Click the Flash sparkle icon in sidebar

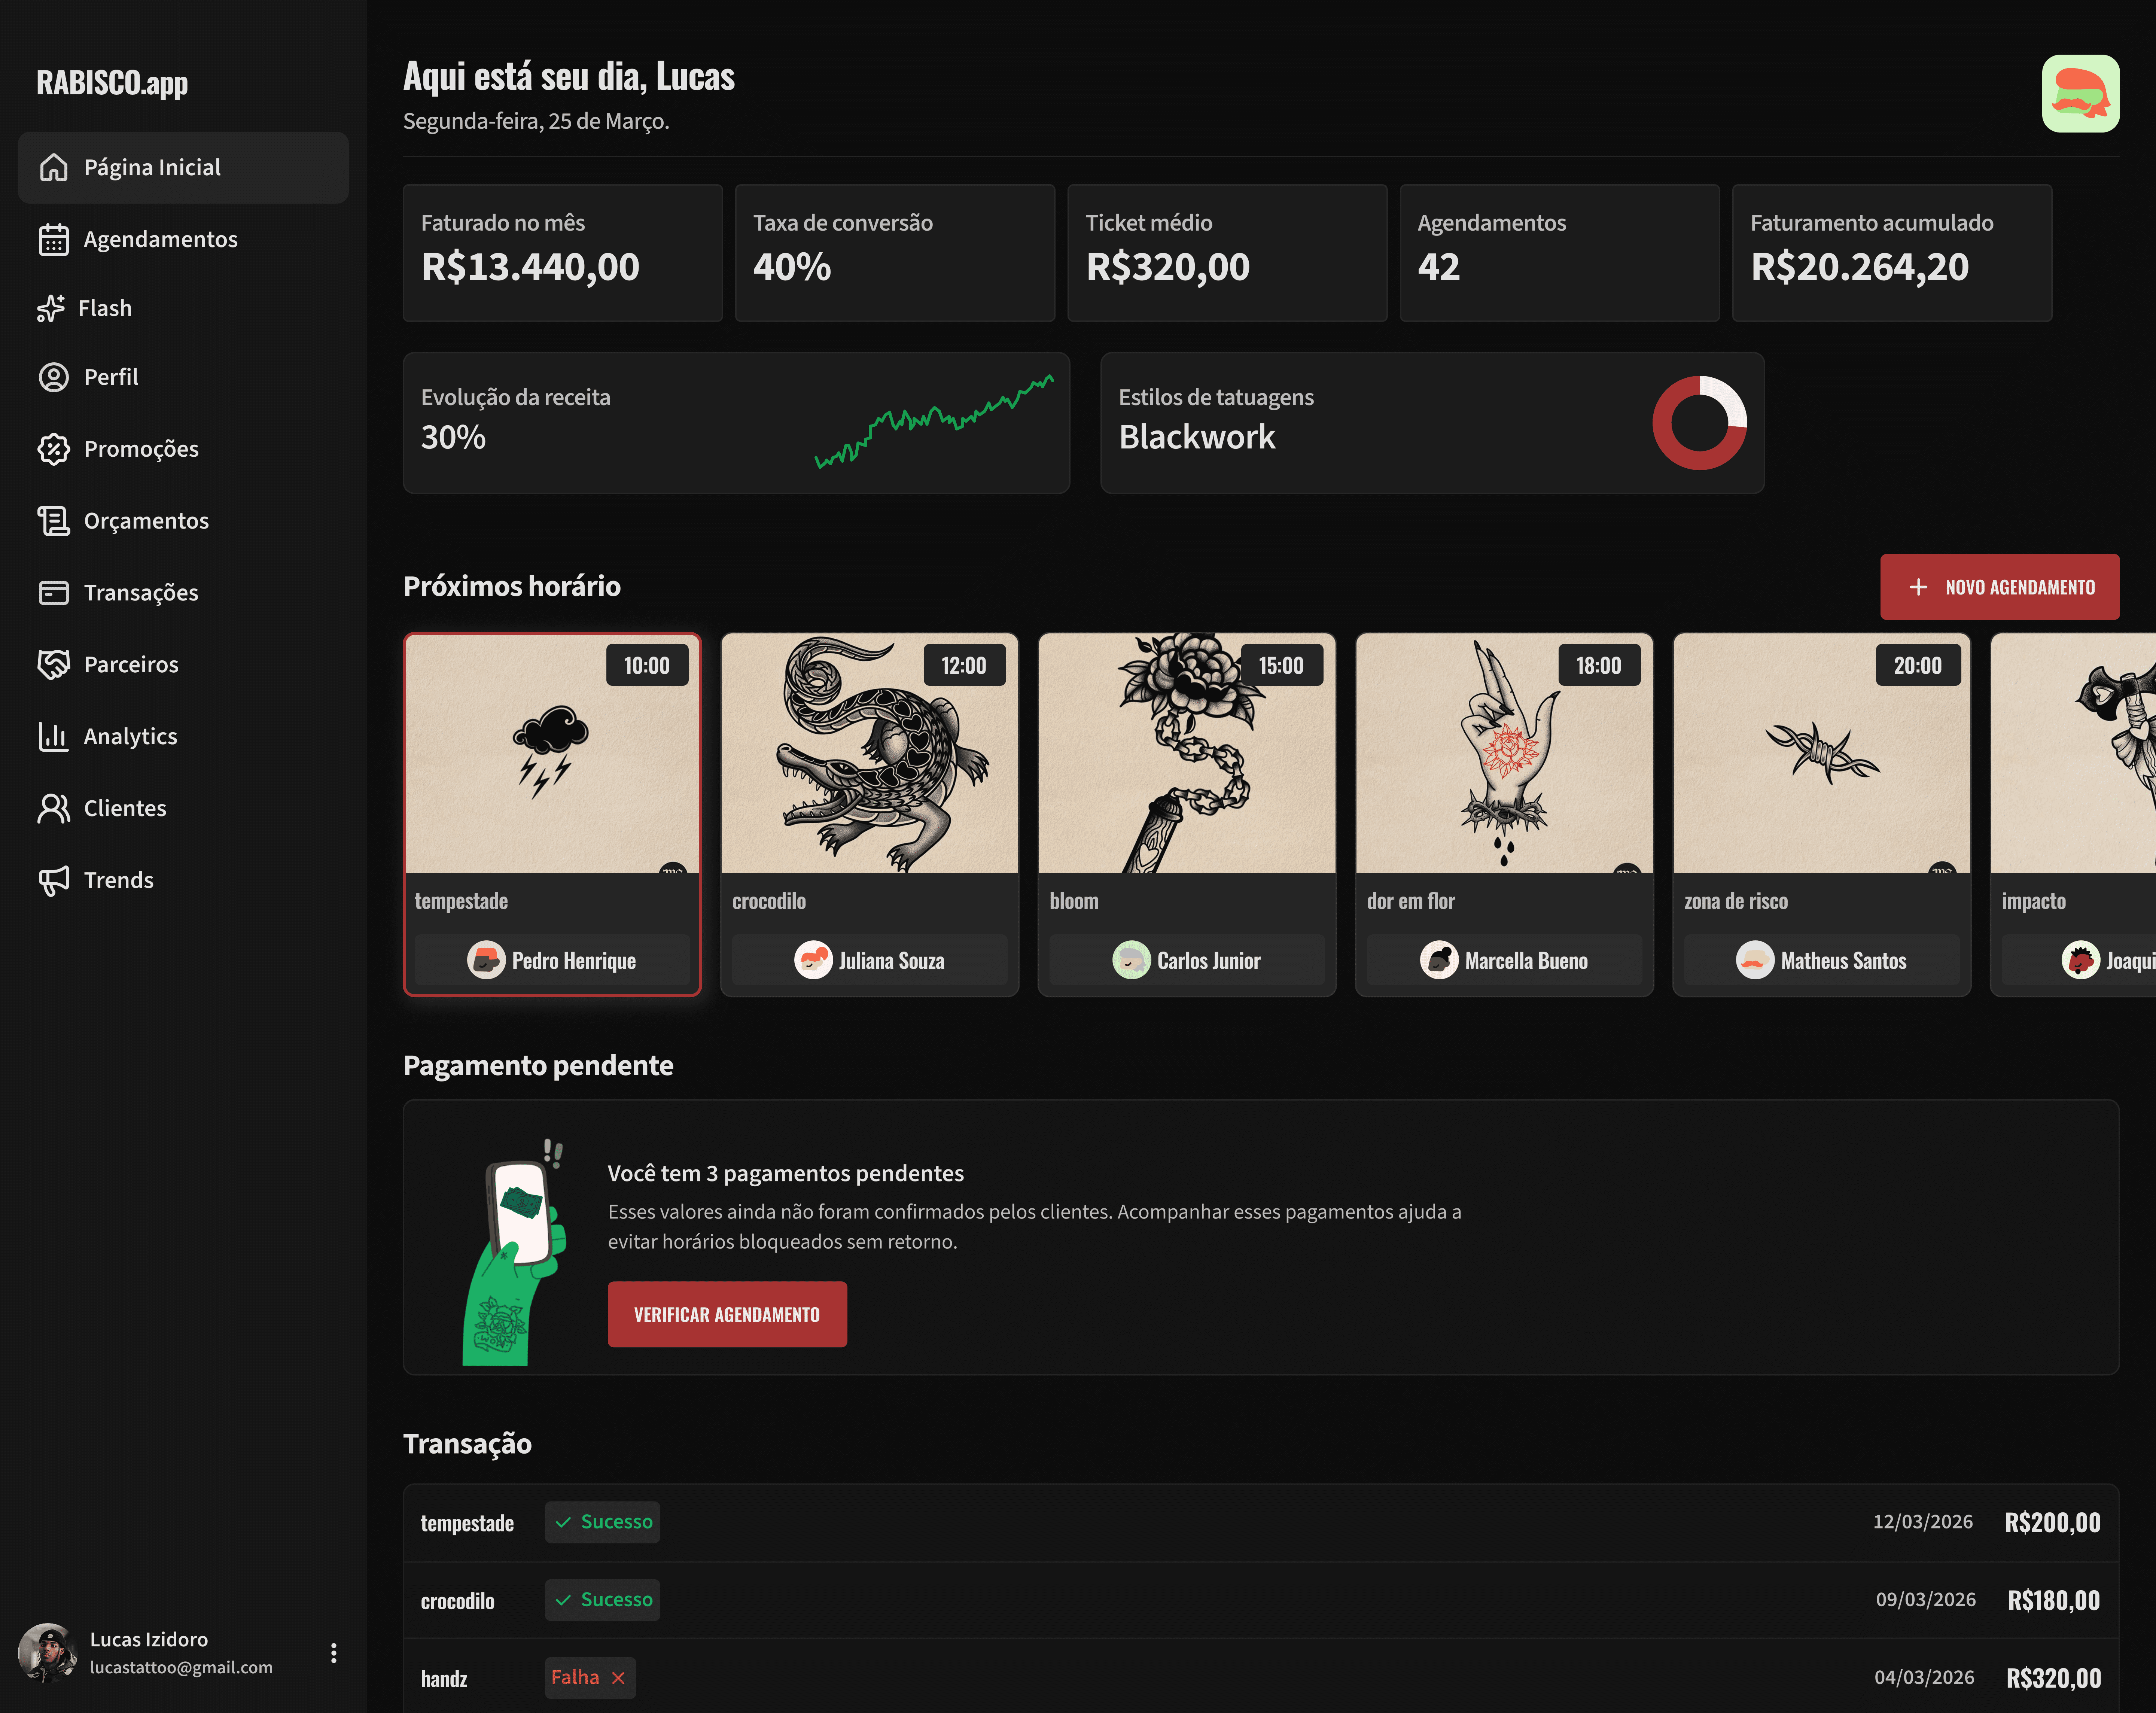pyautogui.click(x=51, y=309)
